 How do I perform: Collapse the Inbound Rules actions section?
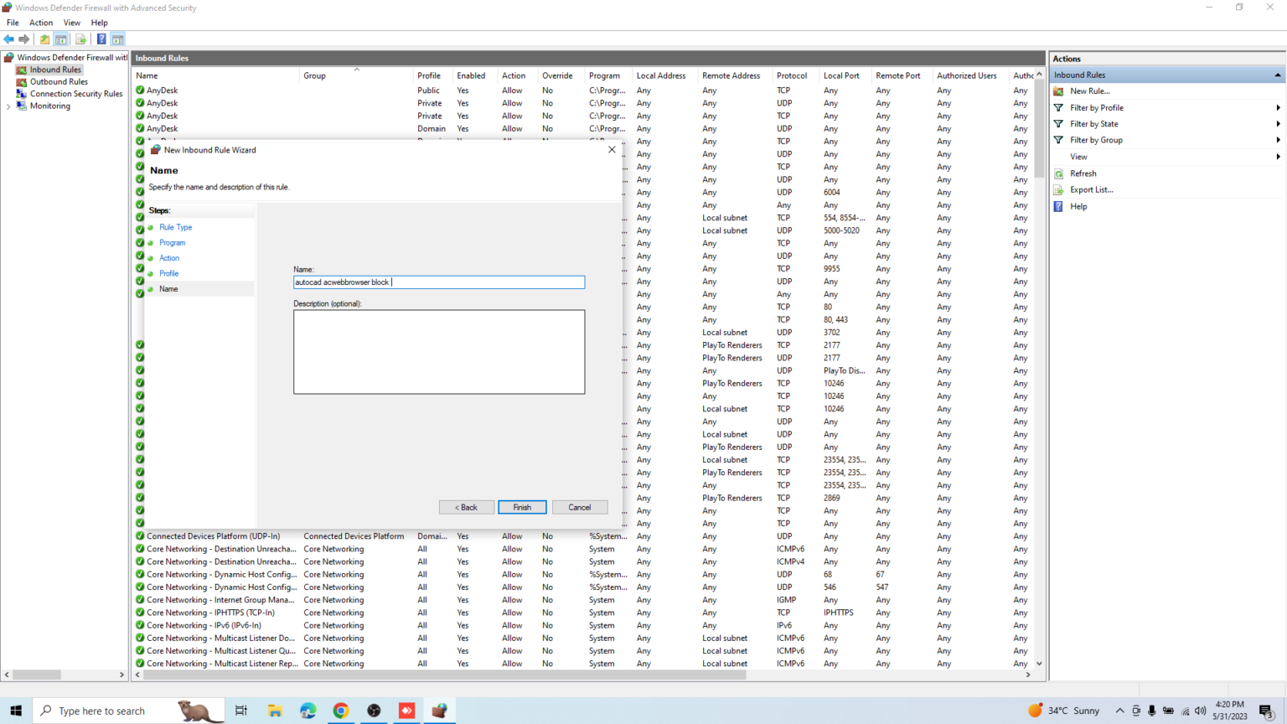(1277, 75)
